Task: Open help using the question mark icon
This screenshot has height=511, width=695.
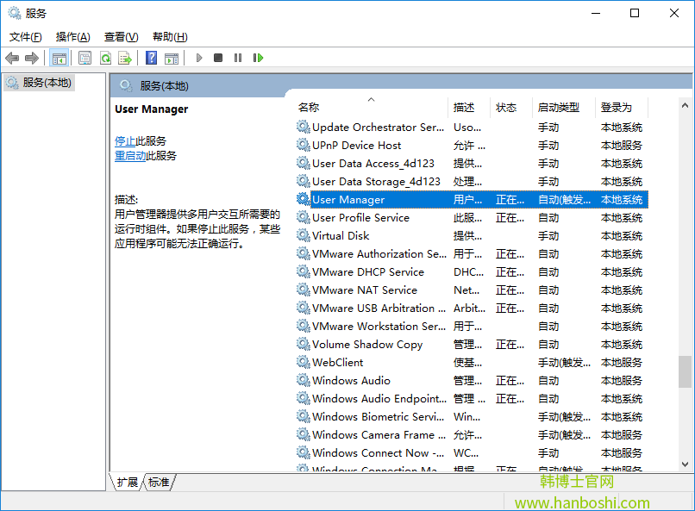Action: coord(150,58)
